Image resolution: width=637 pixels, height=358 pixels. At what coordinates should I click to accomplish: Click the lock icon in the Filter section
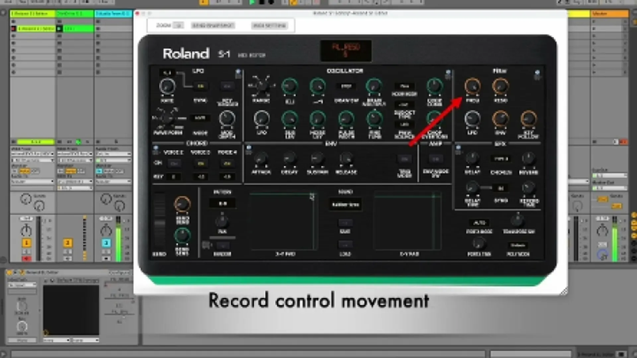coord(537,74)
